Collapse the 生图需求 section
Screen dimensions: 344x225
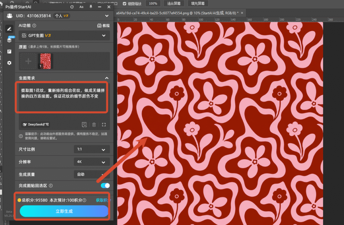[106, 78]
